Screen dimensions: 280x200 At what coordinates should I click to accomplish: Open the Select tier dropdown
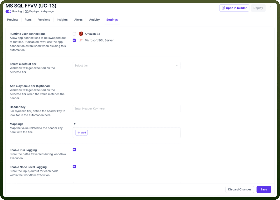127,66
